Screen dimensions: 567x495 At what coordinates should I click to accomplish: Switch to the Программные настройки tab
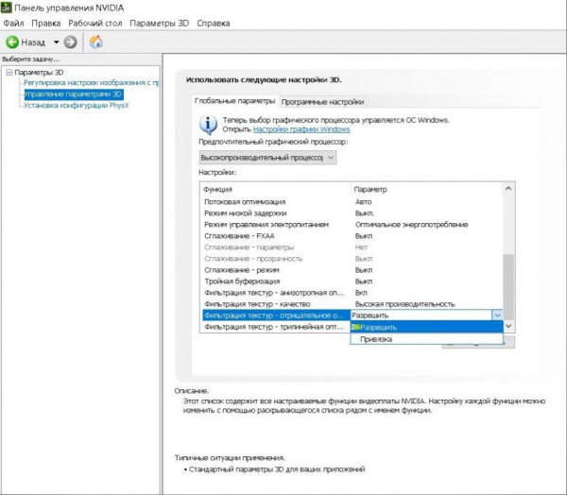coord(322,102)
